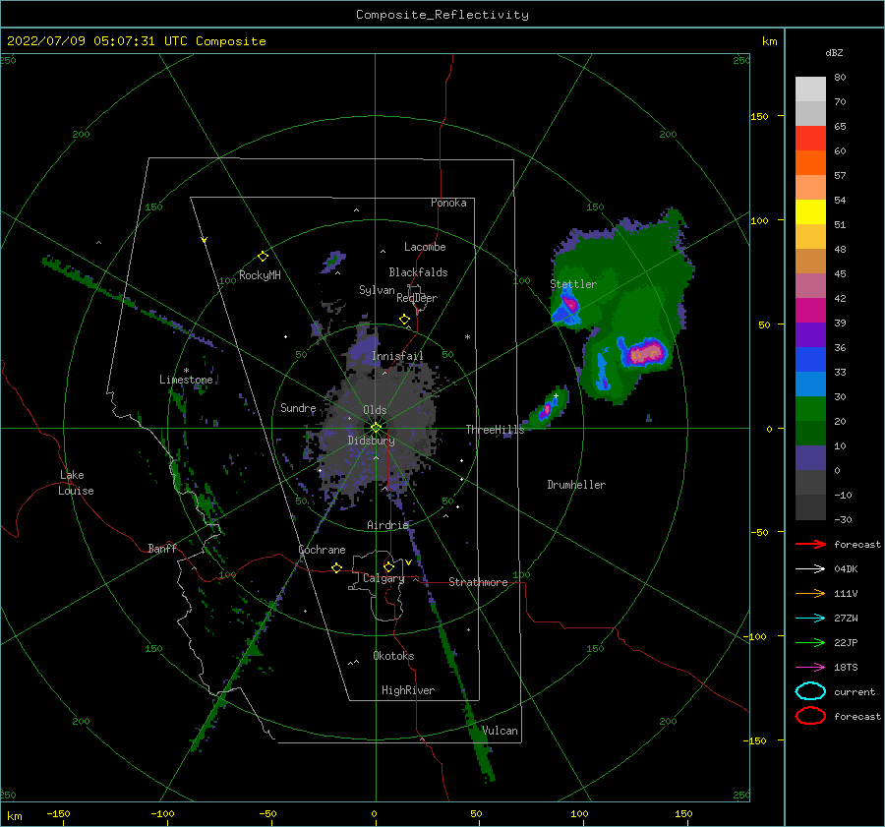The height and width of the screenshot is (827, 885).
Task: Click the white 04DK arrow icon
Action: [810, 568]
